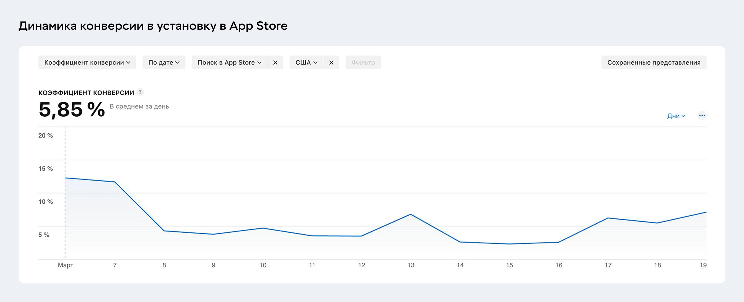
Task: Click the Фильтр add filter button
Action: (363, 63)
